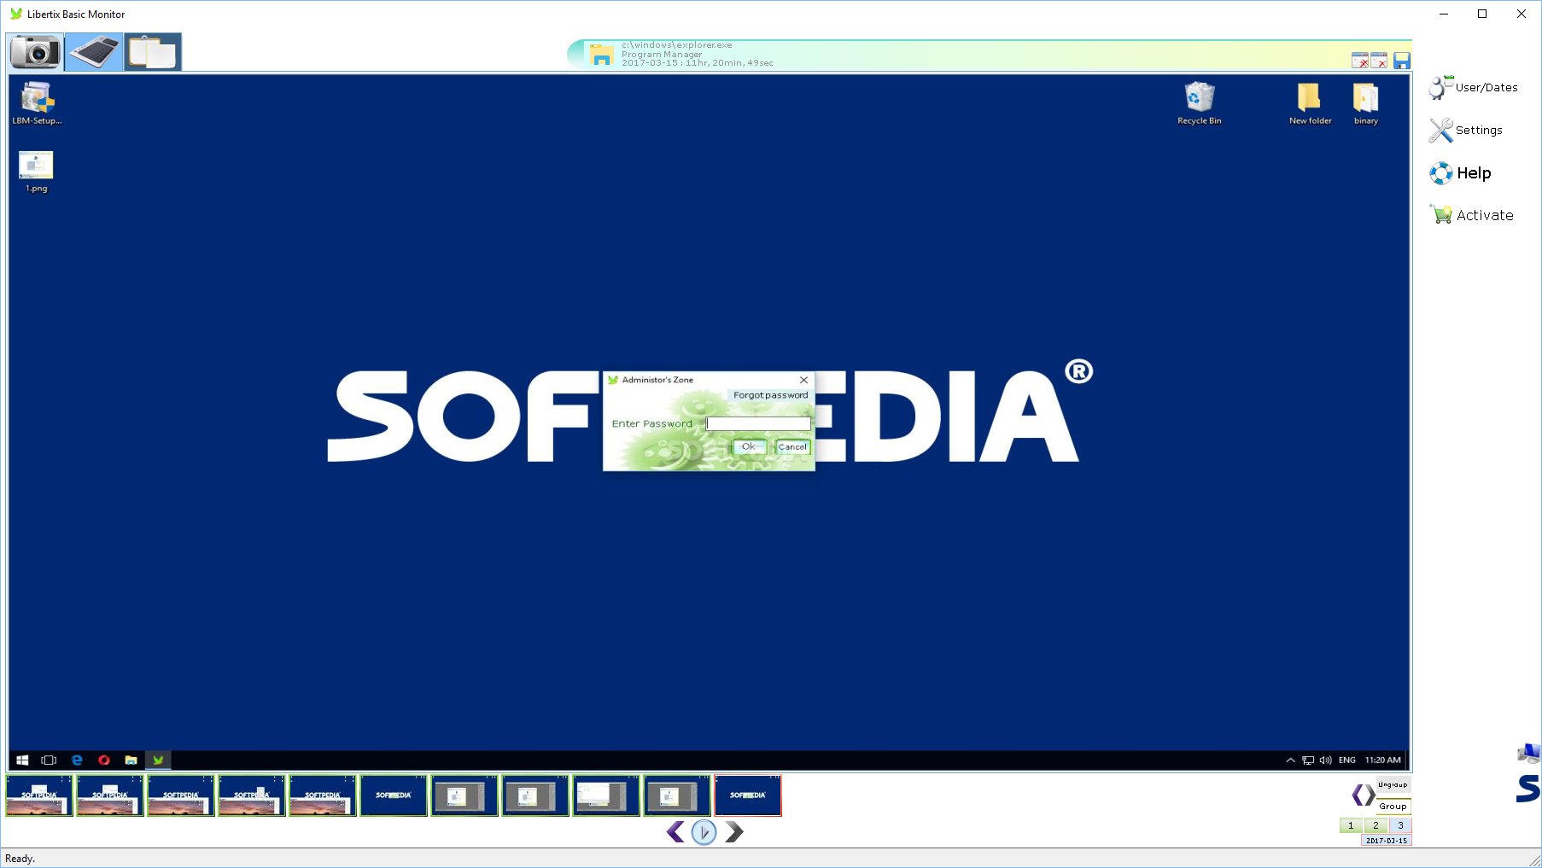Image resolution: width=1542 pixels, height=868 pixels.
Task: Click the Recycle Bin desktop icon
Action: (x=1200, y=103)
